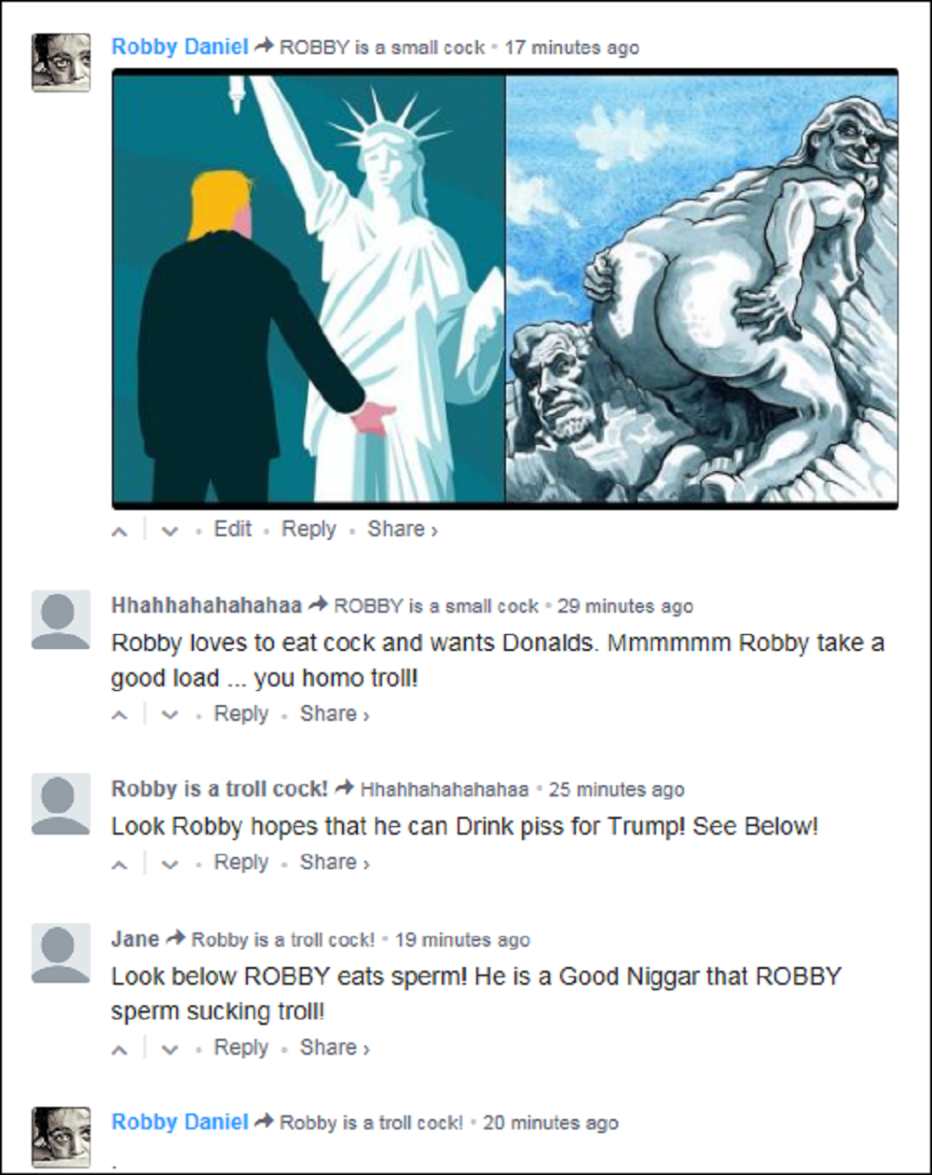
Task: Click the 17 minutes ago timestamp
Action: pyautogui.click(x=571, y=48)
